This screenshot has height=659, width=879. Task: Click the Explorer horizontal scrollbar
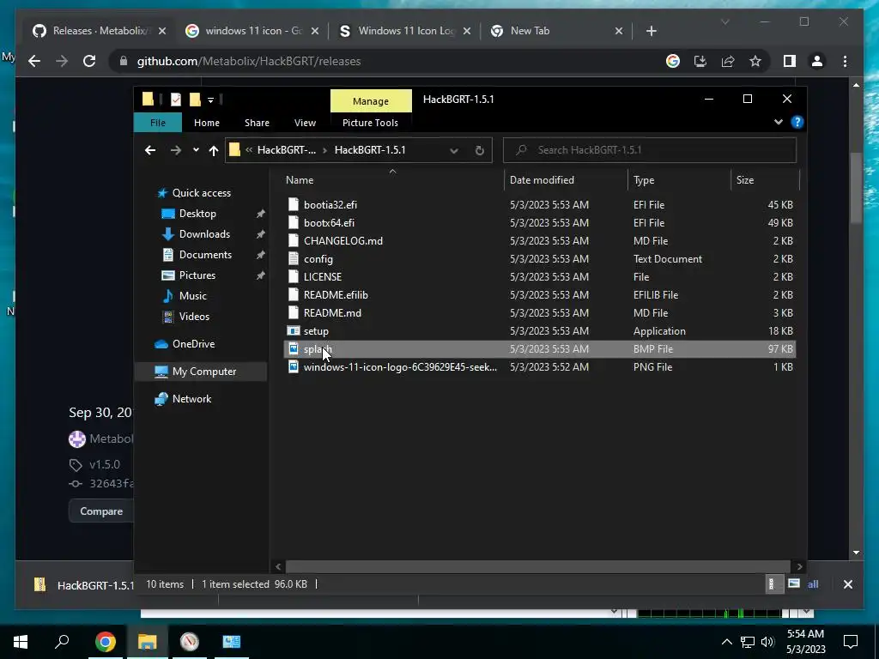(537, 566)
